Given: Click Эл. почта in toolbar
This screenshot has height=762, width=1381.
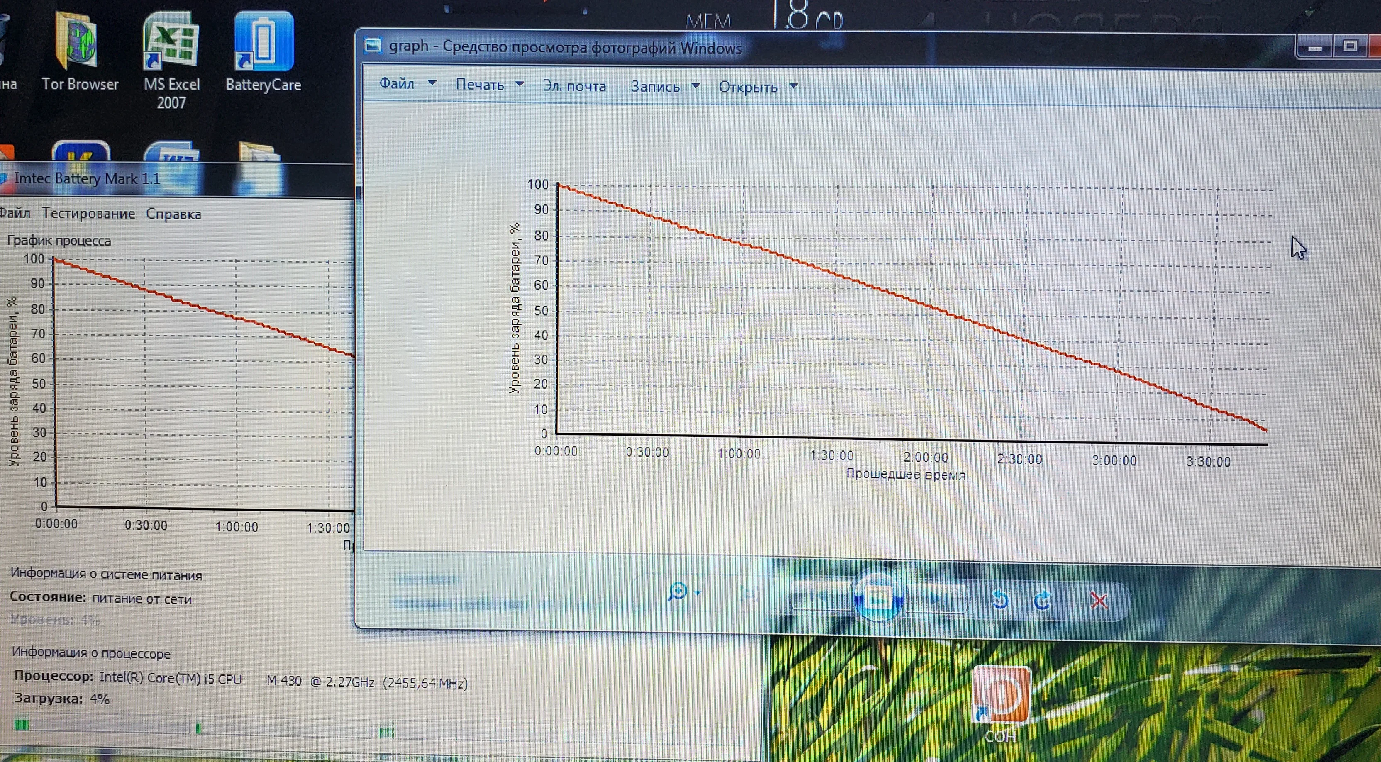Looking at the screenshot, I should [x=574, y=86].
